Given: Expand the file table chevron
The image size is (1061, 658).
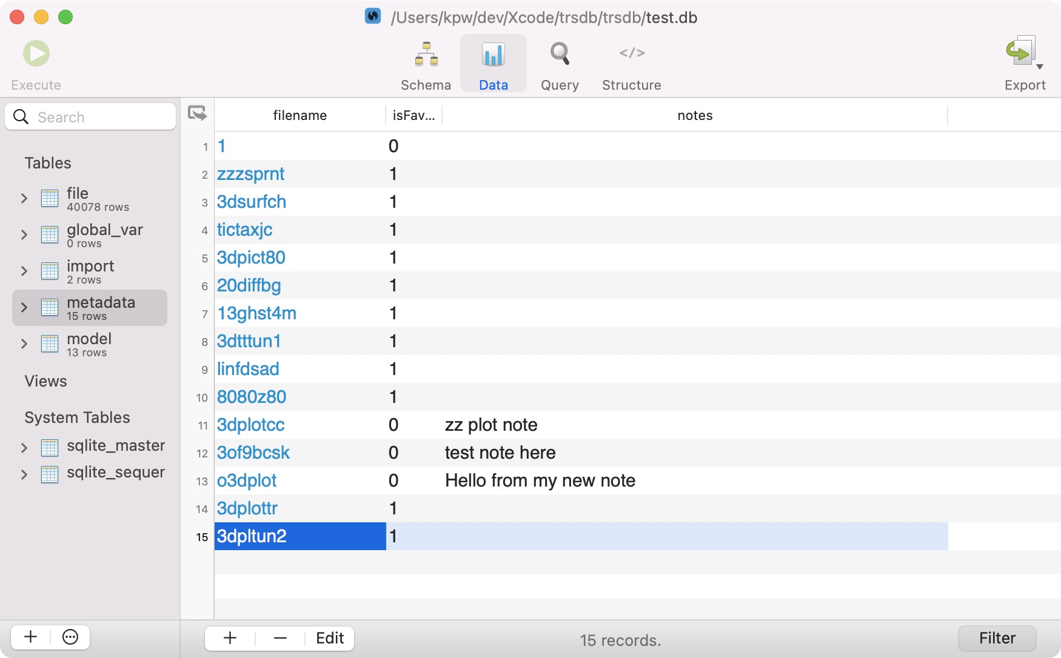Looking at the screenshot, I should coord(24,198).
